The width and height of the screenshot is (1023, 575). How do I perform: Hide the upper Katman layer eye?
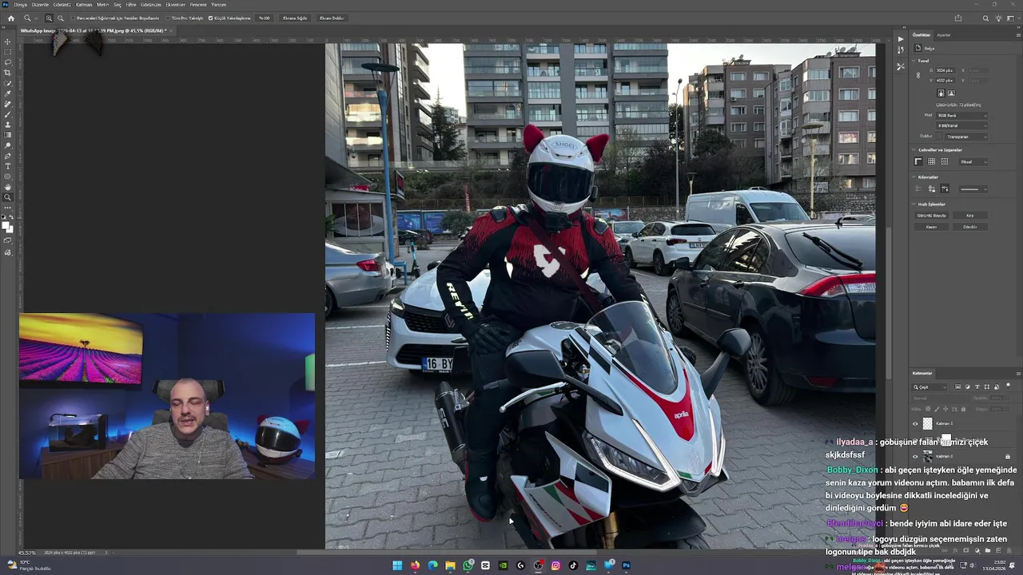click(x=915, y=423)
